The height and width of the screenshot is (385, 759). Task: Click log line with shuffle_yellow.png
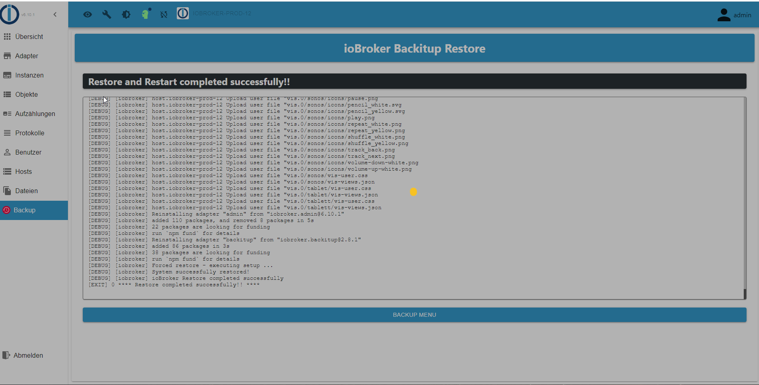coord(248,143)
